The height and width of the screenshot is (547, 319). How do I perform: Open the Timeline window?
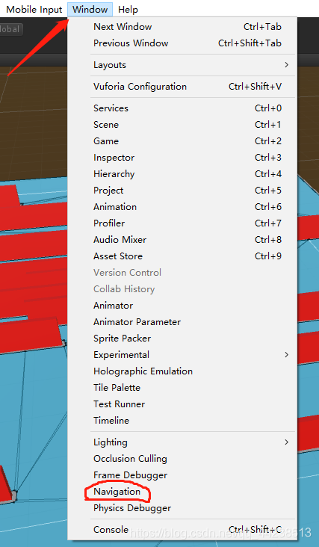(182, 421)
